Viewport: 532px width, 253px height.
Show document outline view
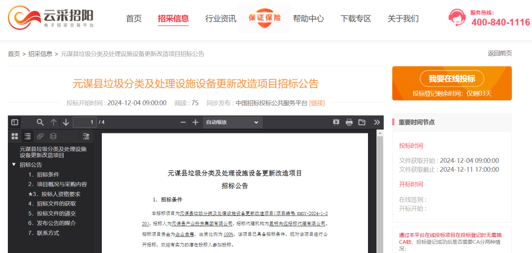(x=28, y=136)
